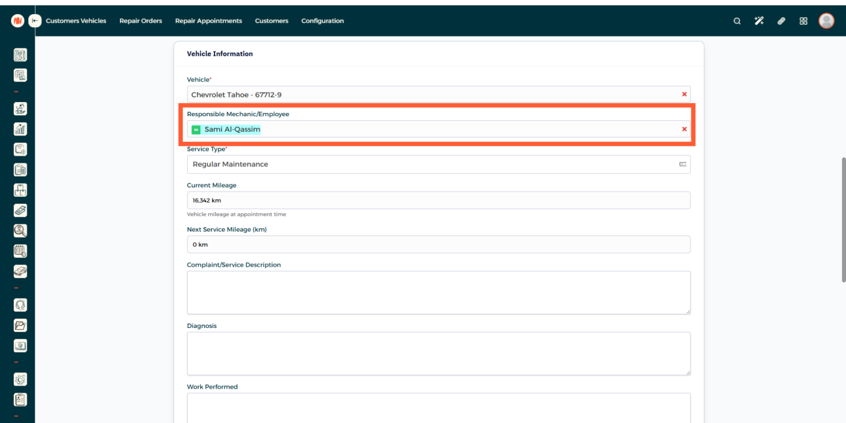Open the search icon in top bar
The width and height of the screenshot is (846, 423).
point(737,21)
